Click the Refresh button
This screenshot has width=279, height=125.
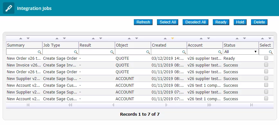click(143, 22)
